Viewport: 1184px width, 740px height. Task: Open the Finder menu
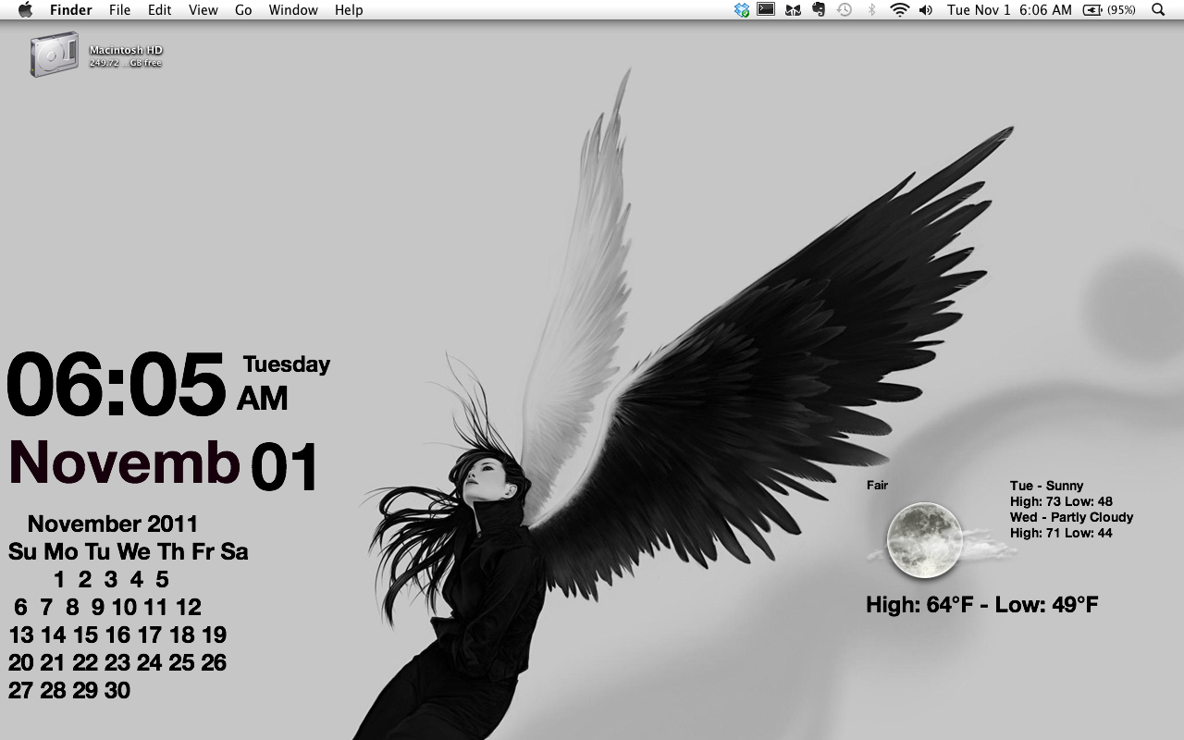point(71,10)
